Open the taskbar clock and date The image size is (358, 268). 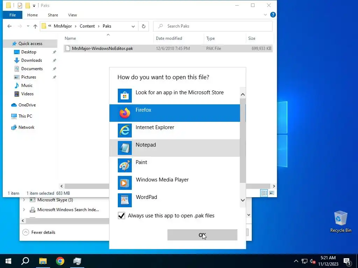coord(328,261)
